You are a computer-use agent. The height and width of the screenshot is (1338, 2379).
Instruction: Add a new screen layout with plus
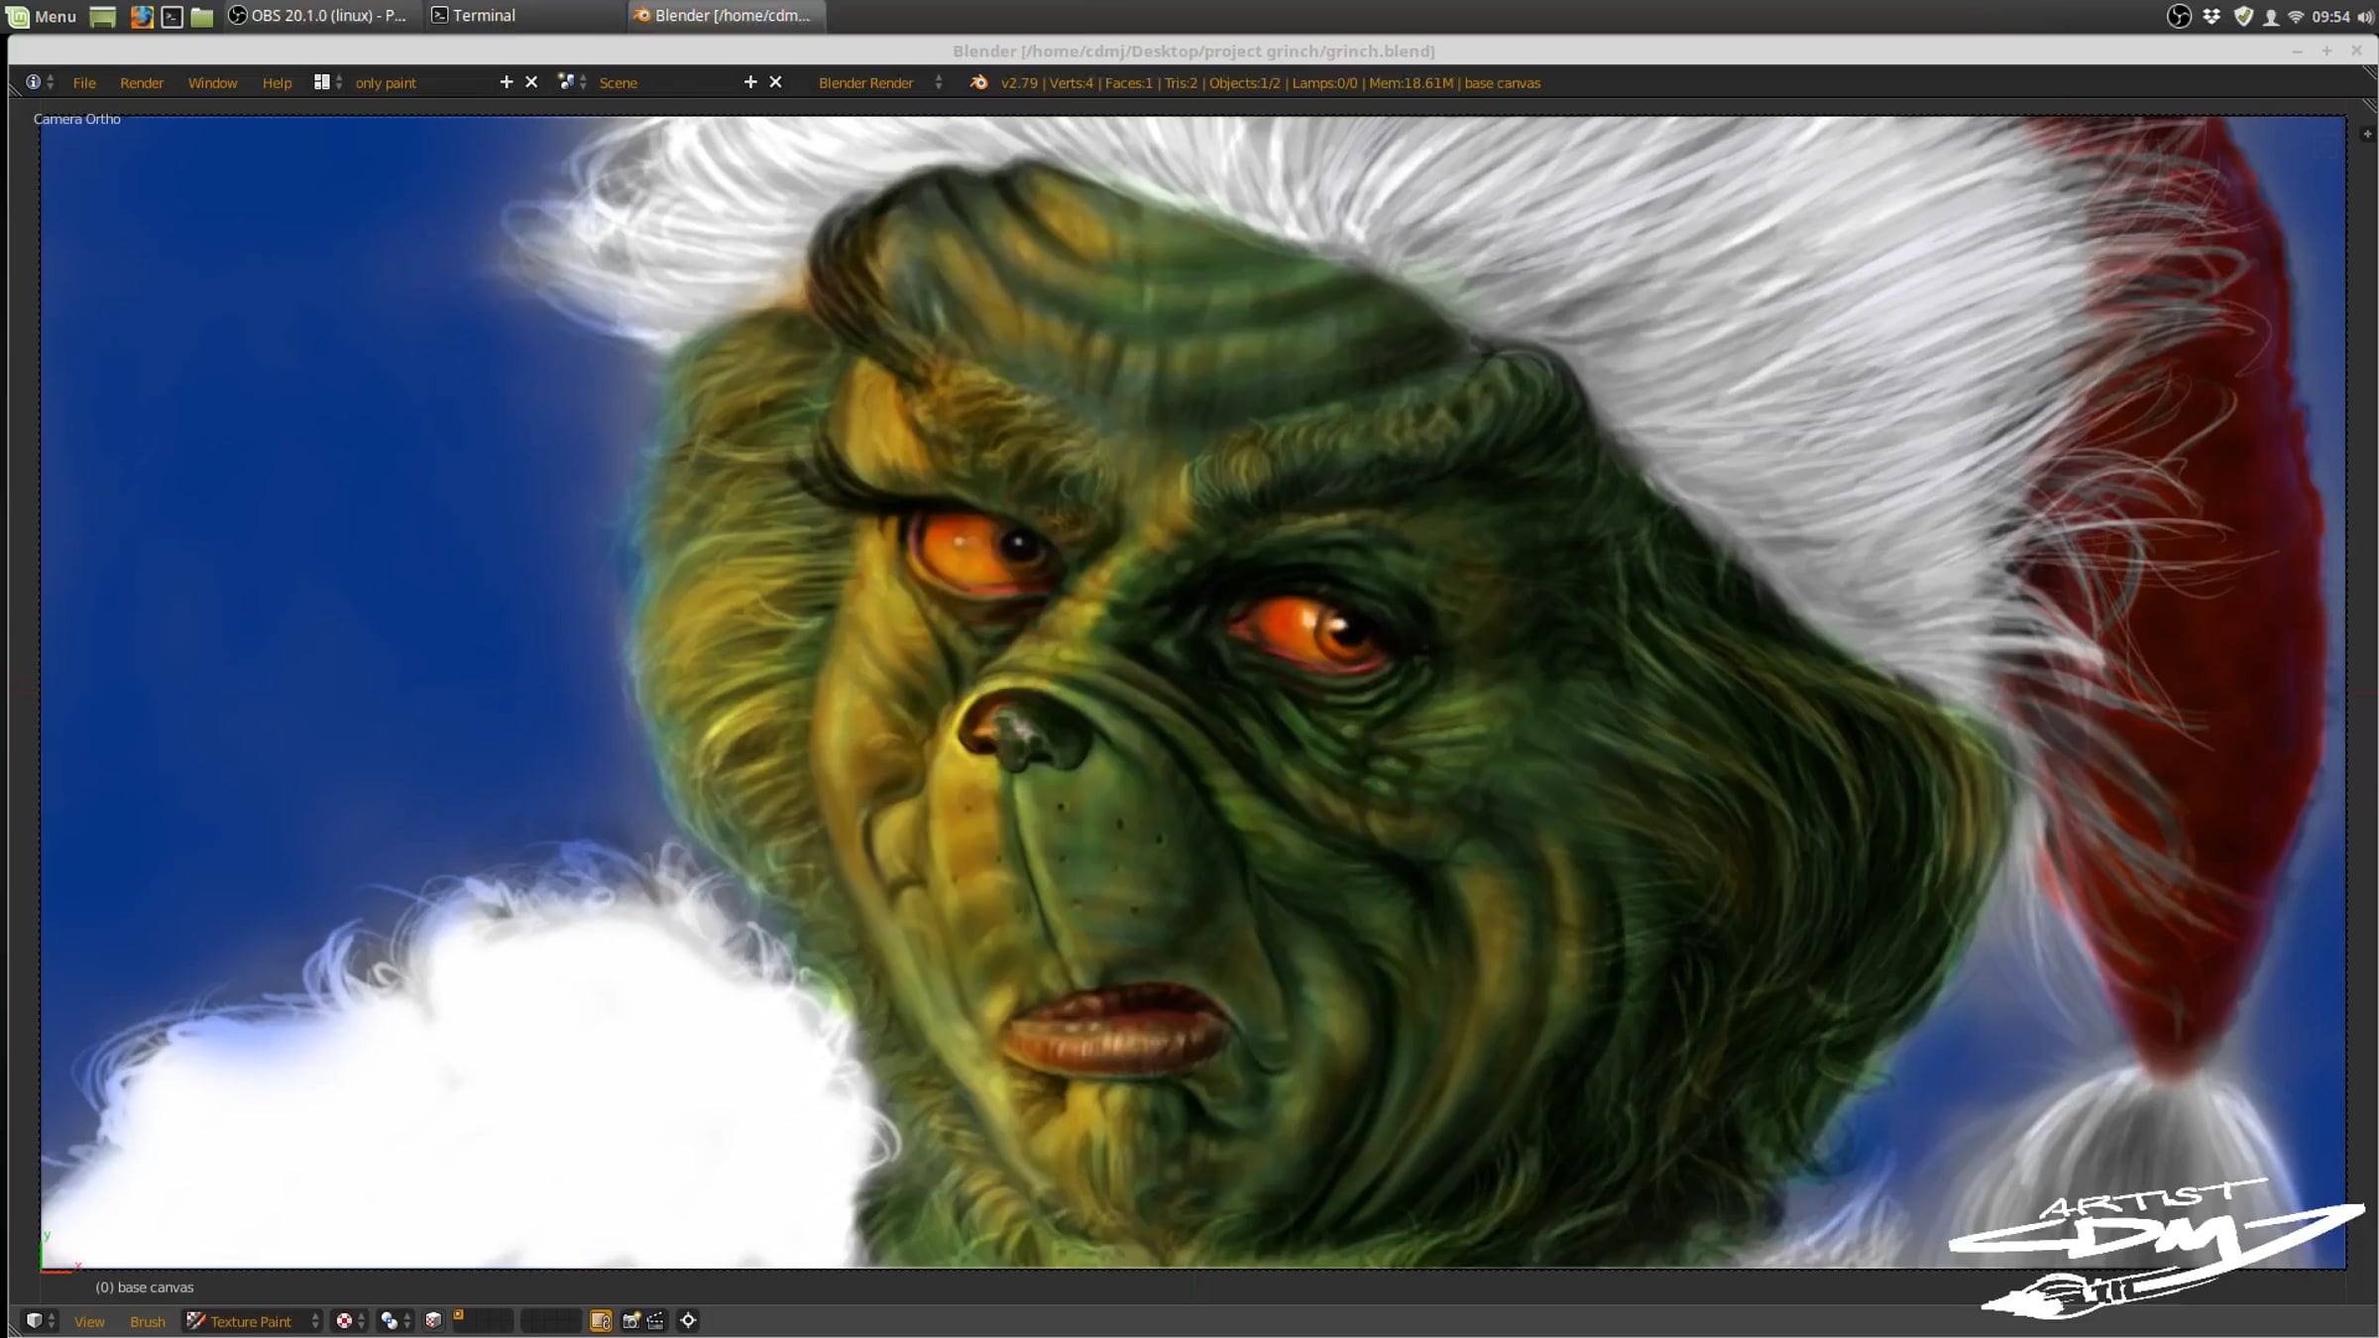point(506,82)
